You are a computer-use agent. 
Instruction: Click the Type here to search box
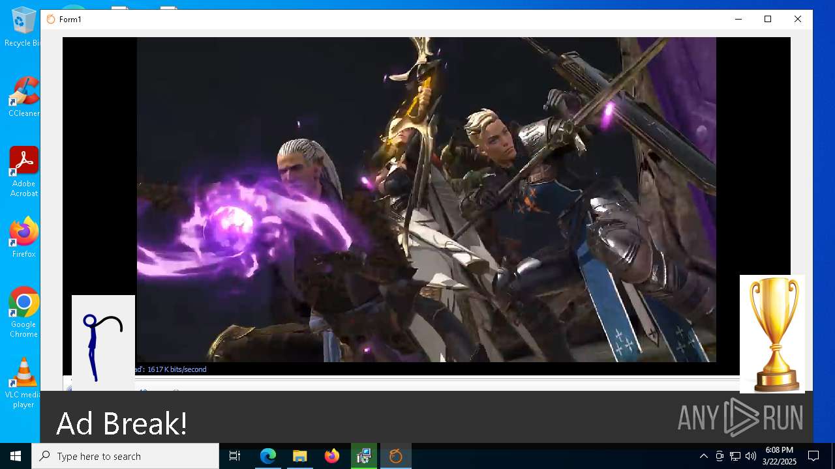[x=125, y=456]
